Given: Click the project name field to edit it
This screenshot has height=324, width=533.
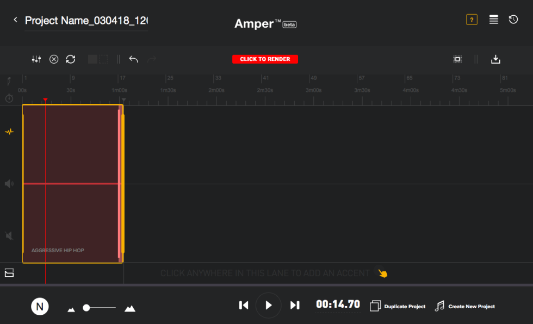Looking at the screenshot, I should point(85,21).
